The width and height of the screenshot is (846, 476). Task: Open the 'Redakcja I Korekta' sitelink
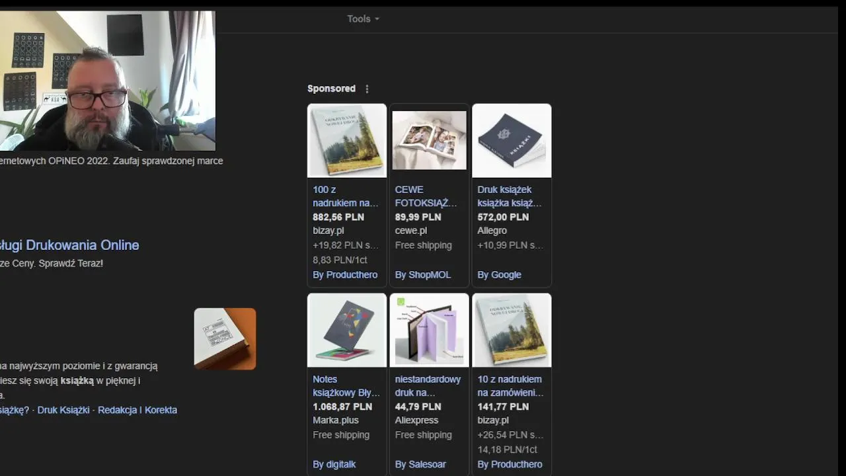pos(137,410)
